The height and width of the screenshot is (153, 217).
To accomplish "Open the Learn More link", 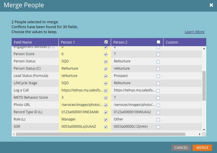I will click(x=194, y=32).
